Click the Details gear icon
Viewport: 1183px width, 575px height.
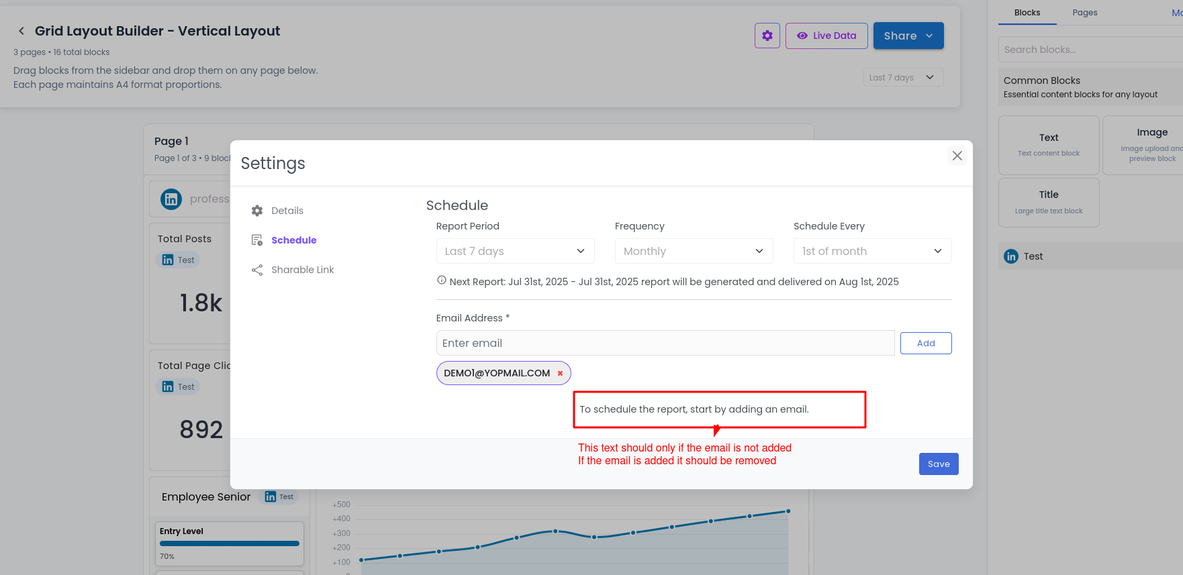(257, 211)
